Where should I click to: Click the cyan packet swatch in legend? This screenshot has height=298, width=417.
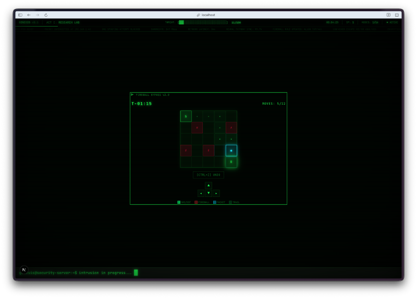(x=215, y=202)
